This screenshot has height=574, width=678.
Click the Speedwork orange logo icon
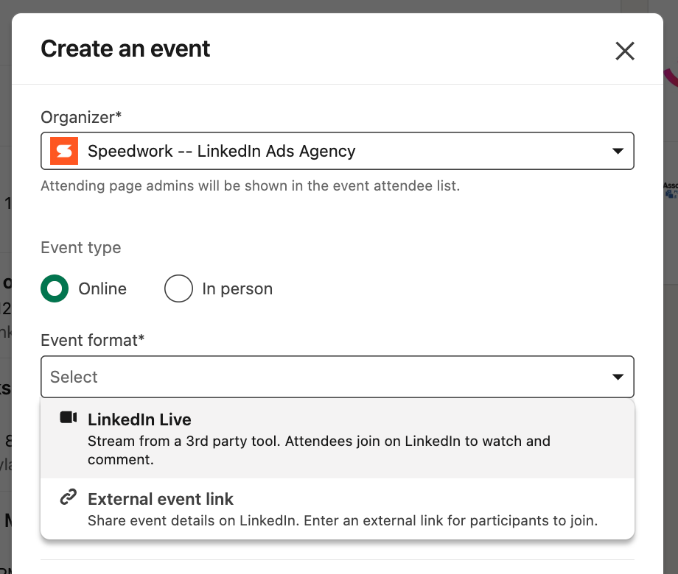coord(64,151)
